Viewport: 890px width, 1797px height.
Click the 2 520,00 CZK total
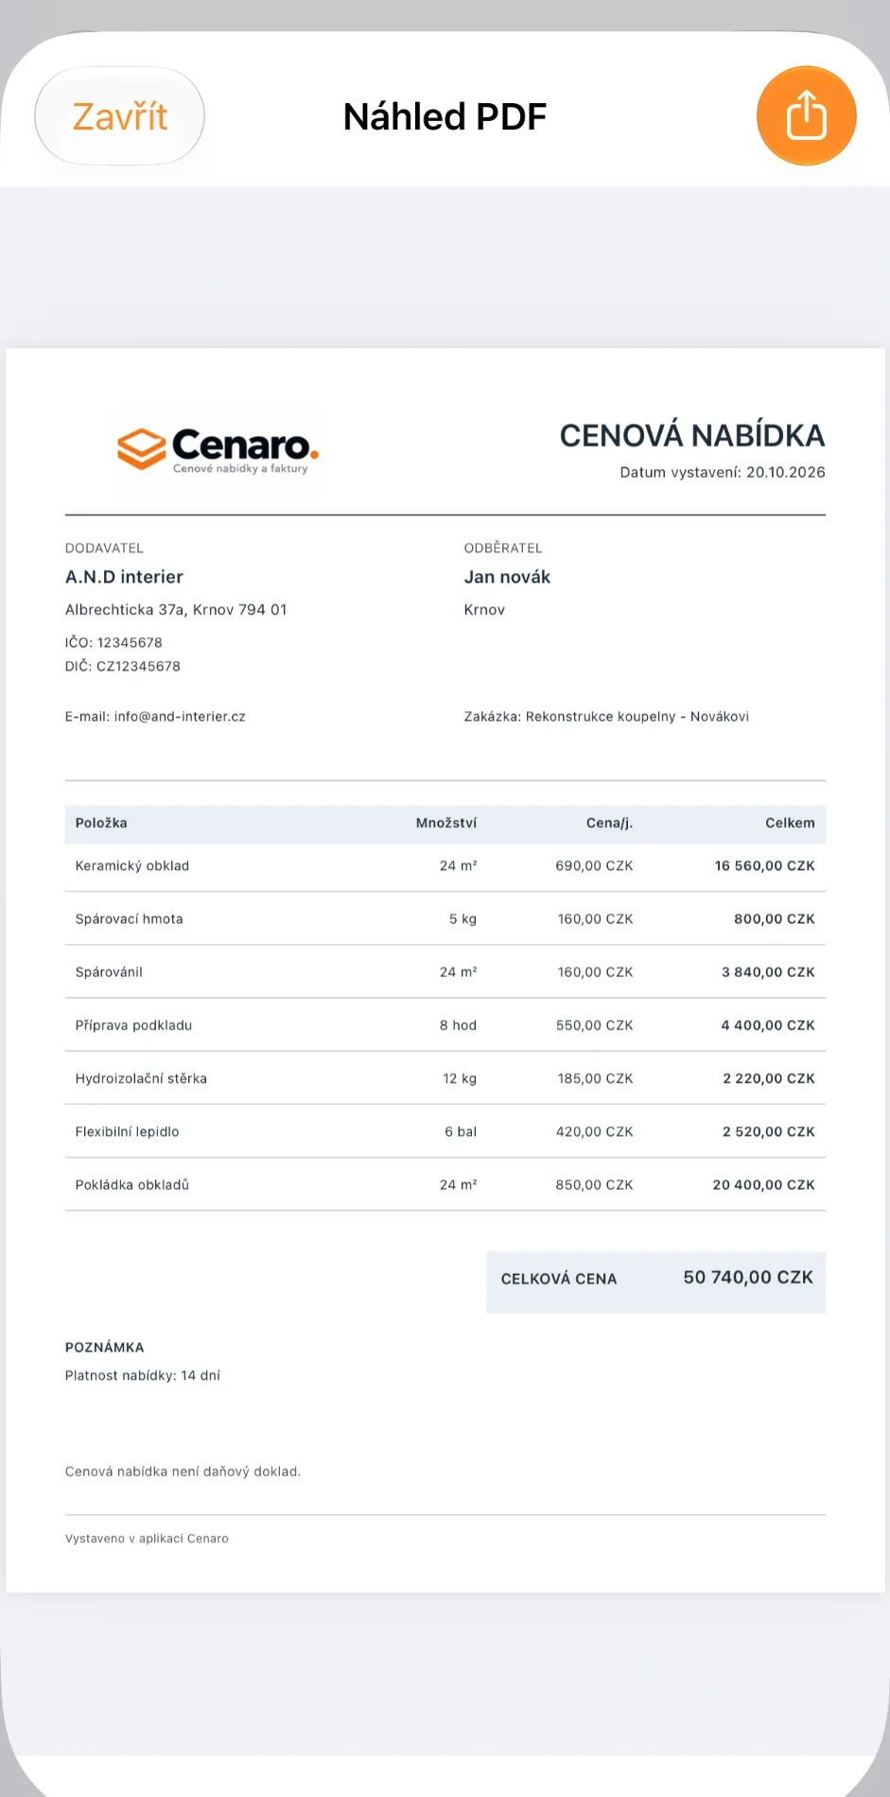(x=769, y=1131)
